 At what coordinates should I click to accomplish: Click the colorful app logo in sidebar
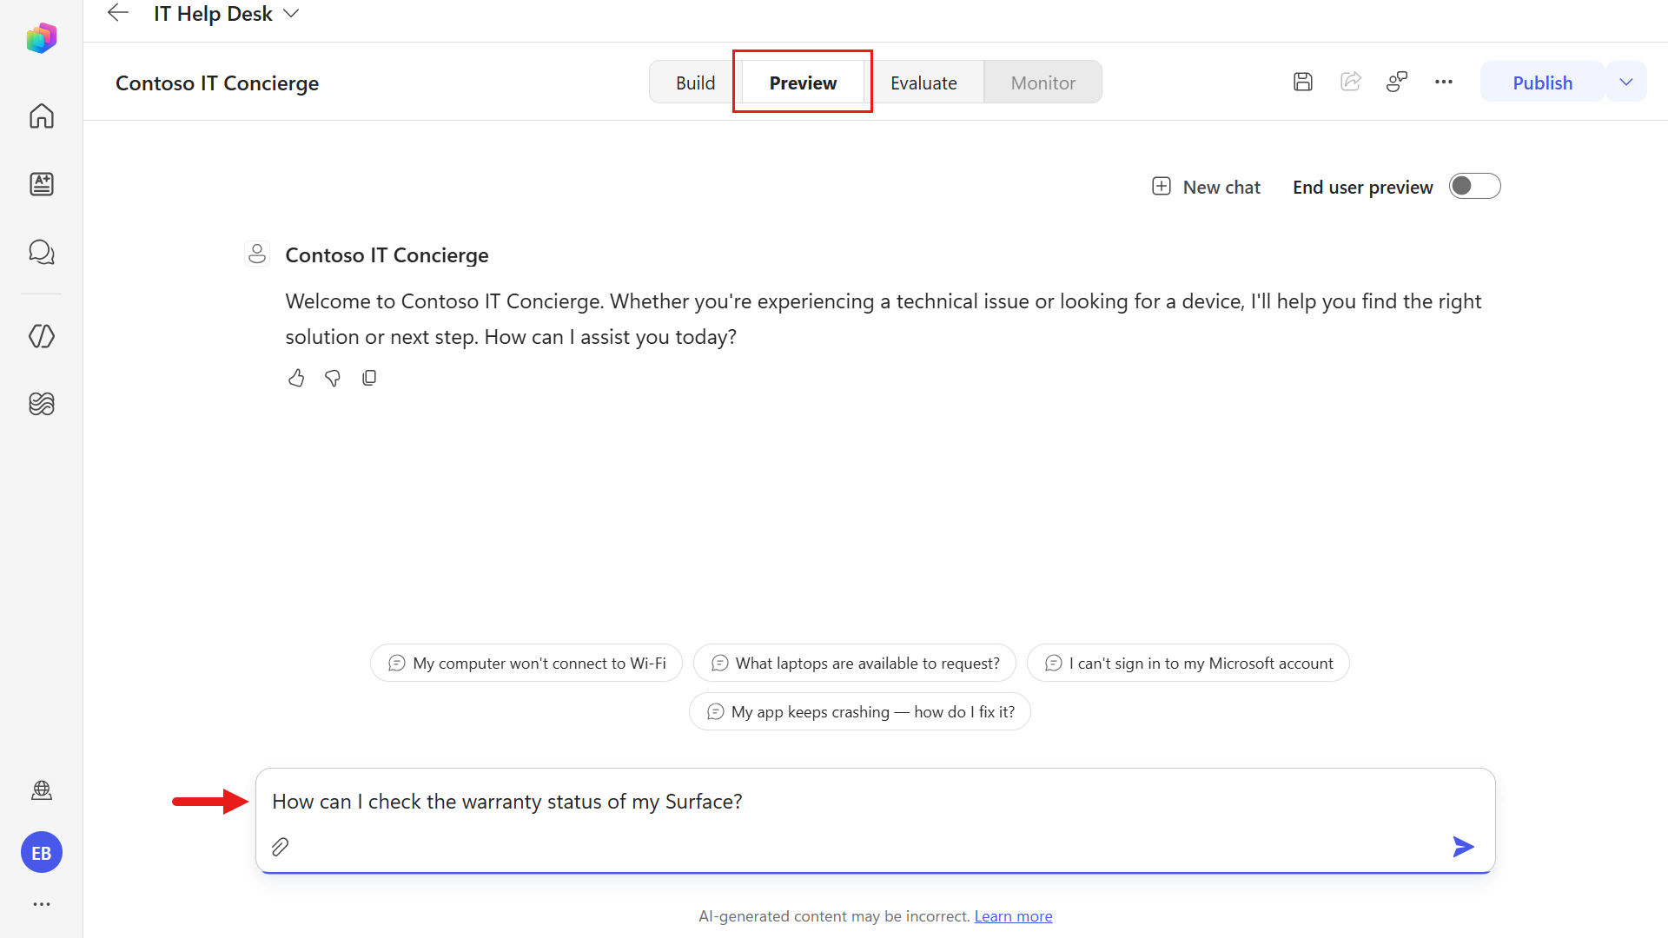click(41, 38)
